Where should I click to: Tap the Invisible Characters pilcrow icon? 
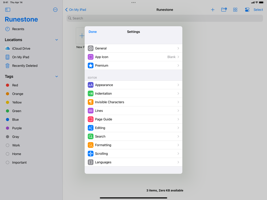click(x=91, y=102)
